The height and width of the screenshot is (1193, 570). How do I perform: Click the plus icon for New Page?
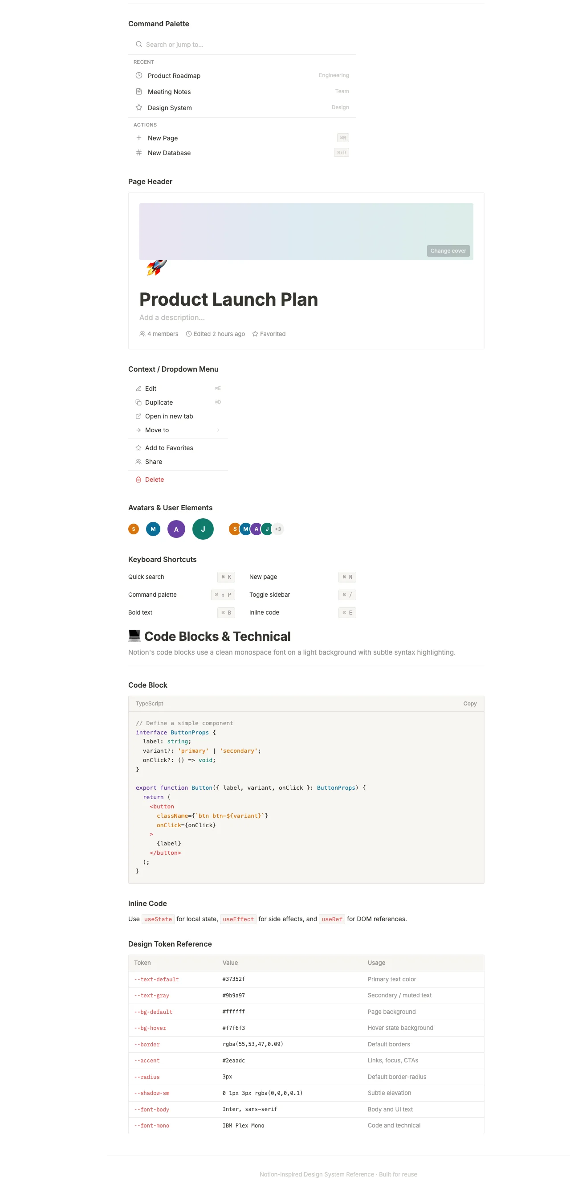(139, 138)
